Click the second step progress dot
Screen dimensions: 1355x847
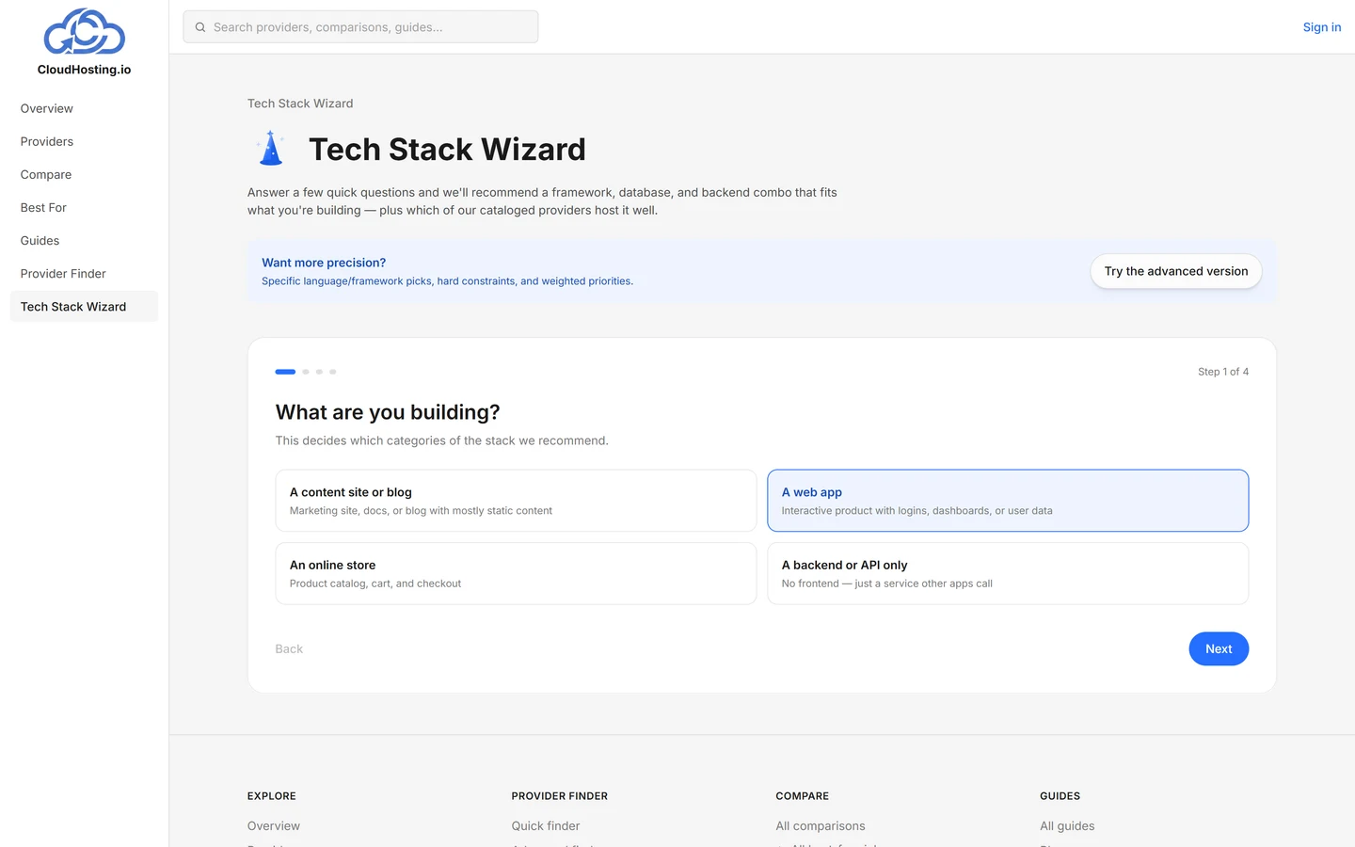pos(306,372)
